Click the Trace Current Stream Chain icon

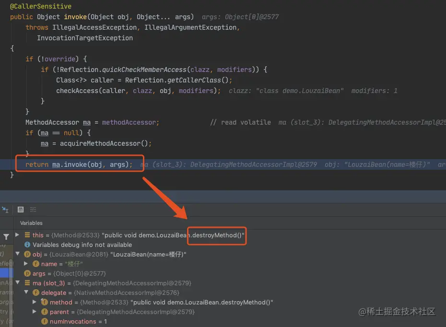(33, 210)
